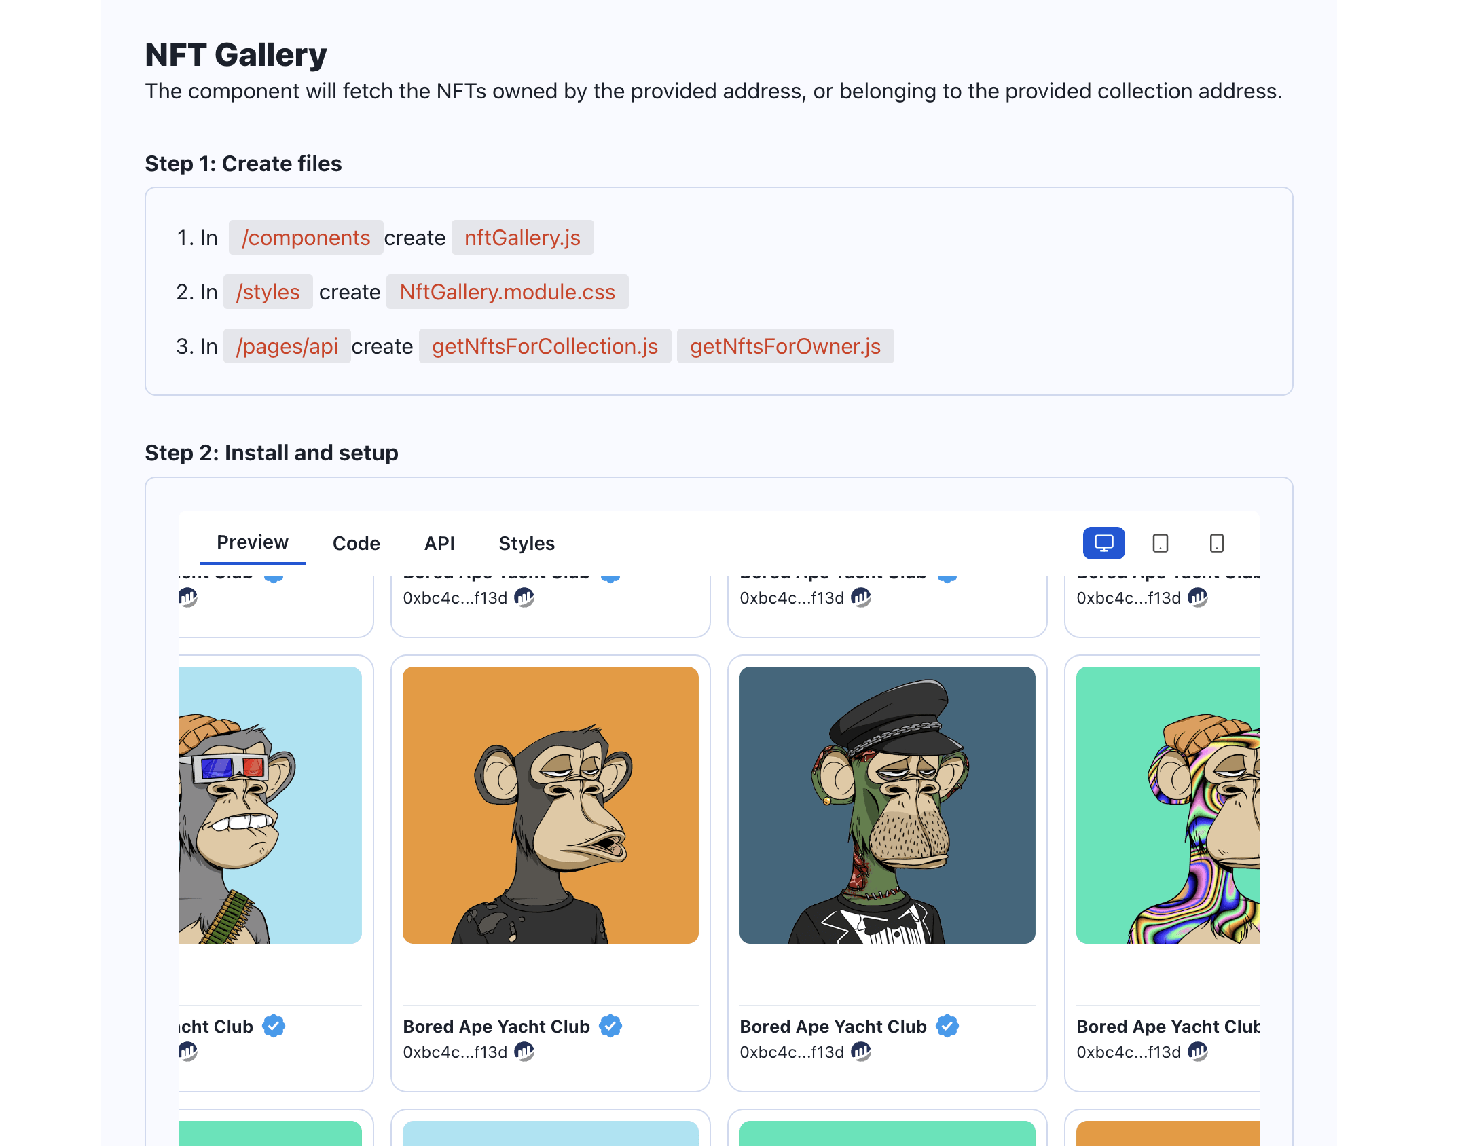The height and width of the screenshot is (1146, 1479).
Task: Open the API tab
Action: click(439, 543)
